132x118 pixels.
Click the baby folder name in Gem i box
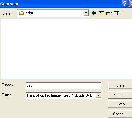pyautogui.click(x=29, y=13)
